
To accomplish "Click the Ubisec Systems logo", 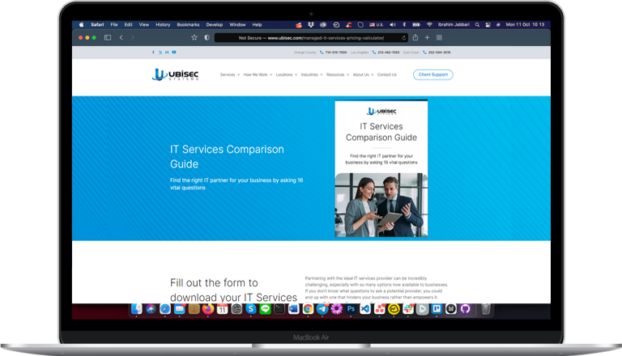I will coord(175,74).
